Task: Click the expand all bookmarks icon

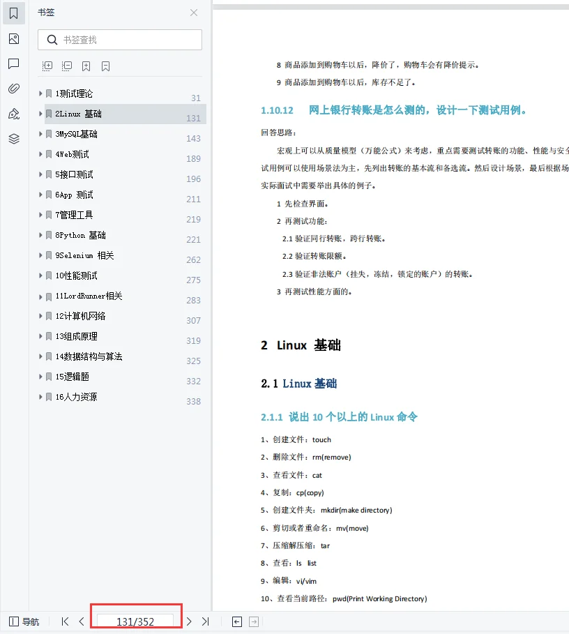Action: [47, 66]
